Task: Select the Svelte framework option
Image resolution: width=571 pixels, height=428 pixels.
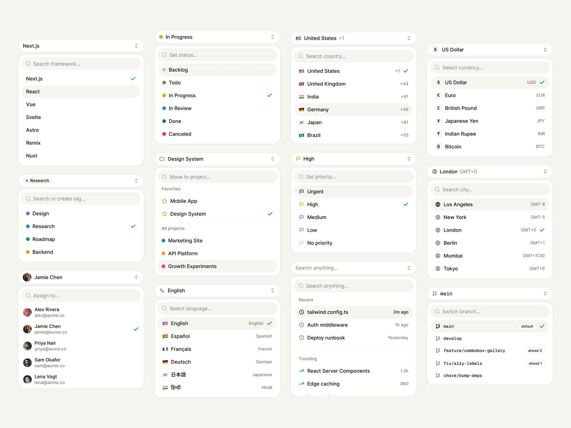Action: pos(81,117)
